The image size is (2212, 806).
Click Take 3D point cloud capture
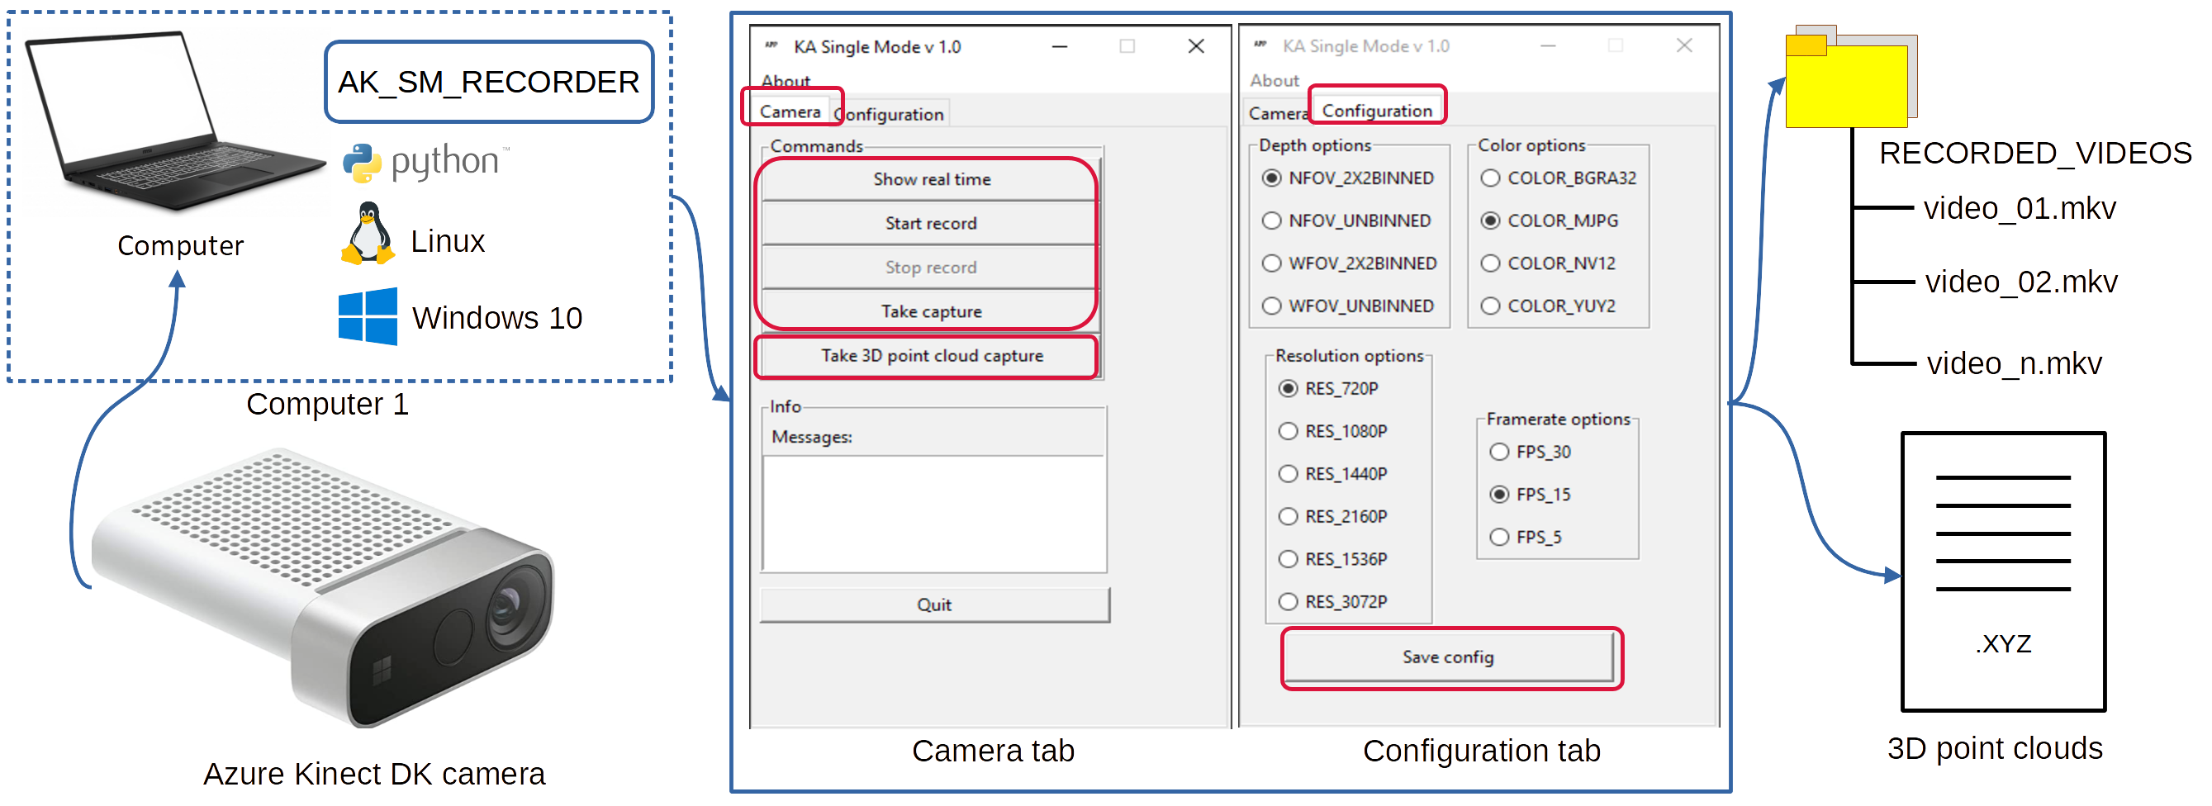tap(932, 355)
